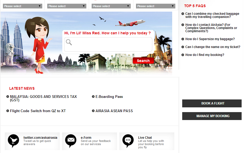244x153 pixels.
Task: Open the Live Chat link
Action: pos(145,138)
